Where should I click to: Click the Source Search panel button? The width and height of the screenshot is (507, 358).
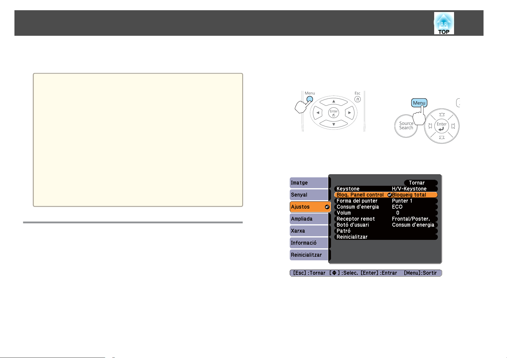click(406, 126)
